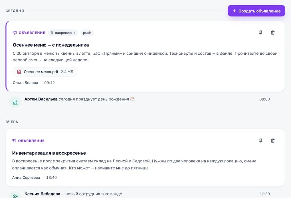Click the Создать объявление button
This screenshot has height=198, width=291.
256,11
